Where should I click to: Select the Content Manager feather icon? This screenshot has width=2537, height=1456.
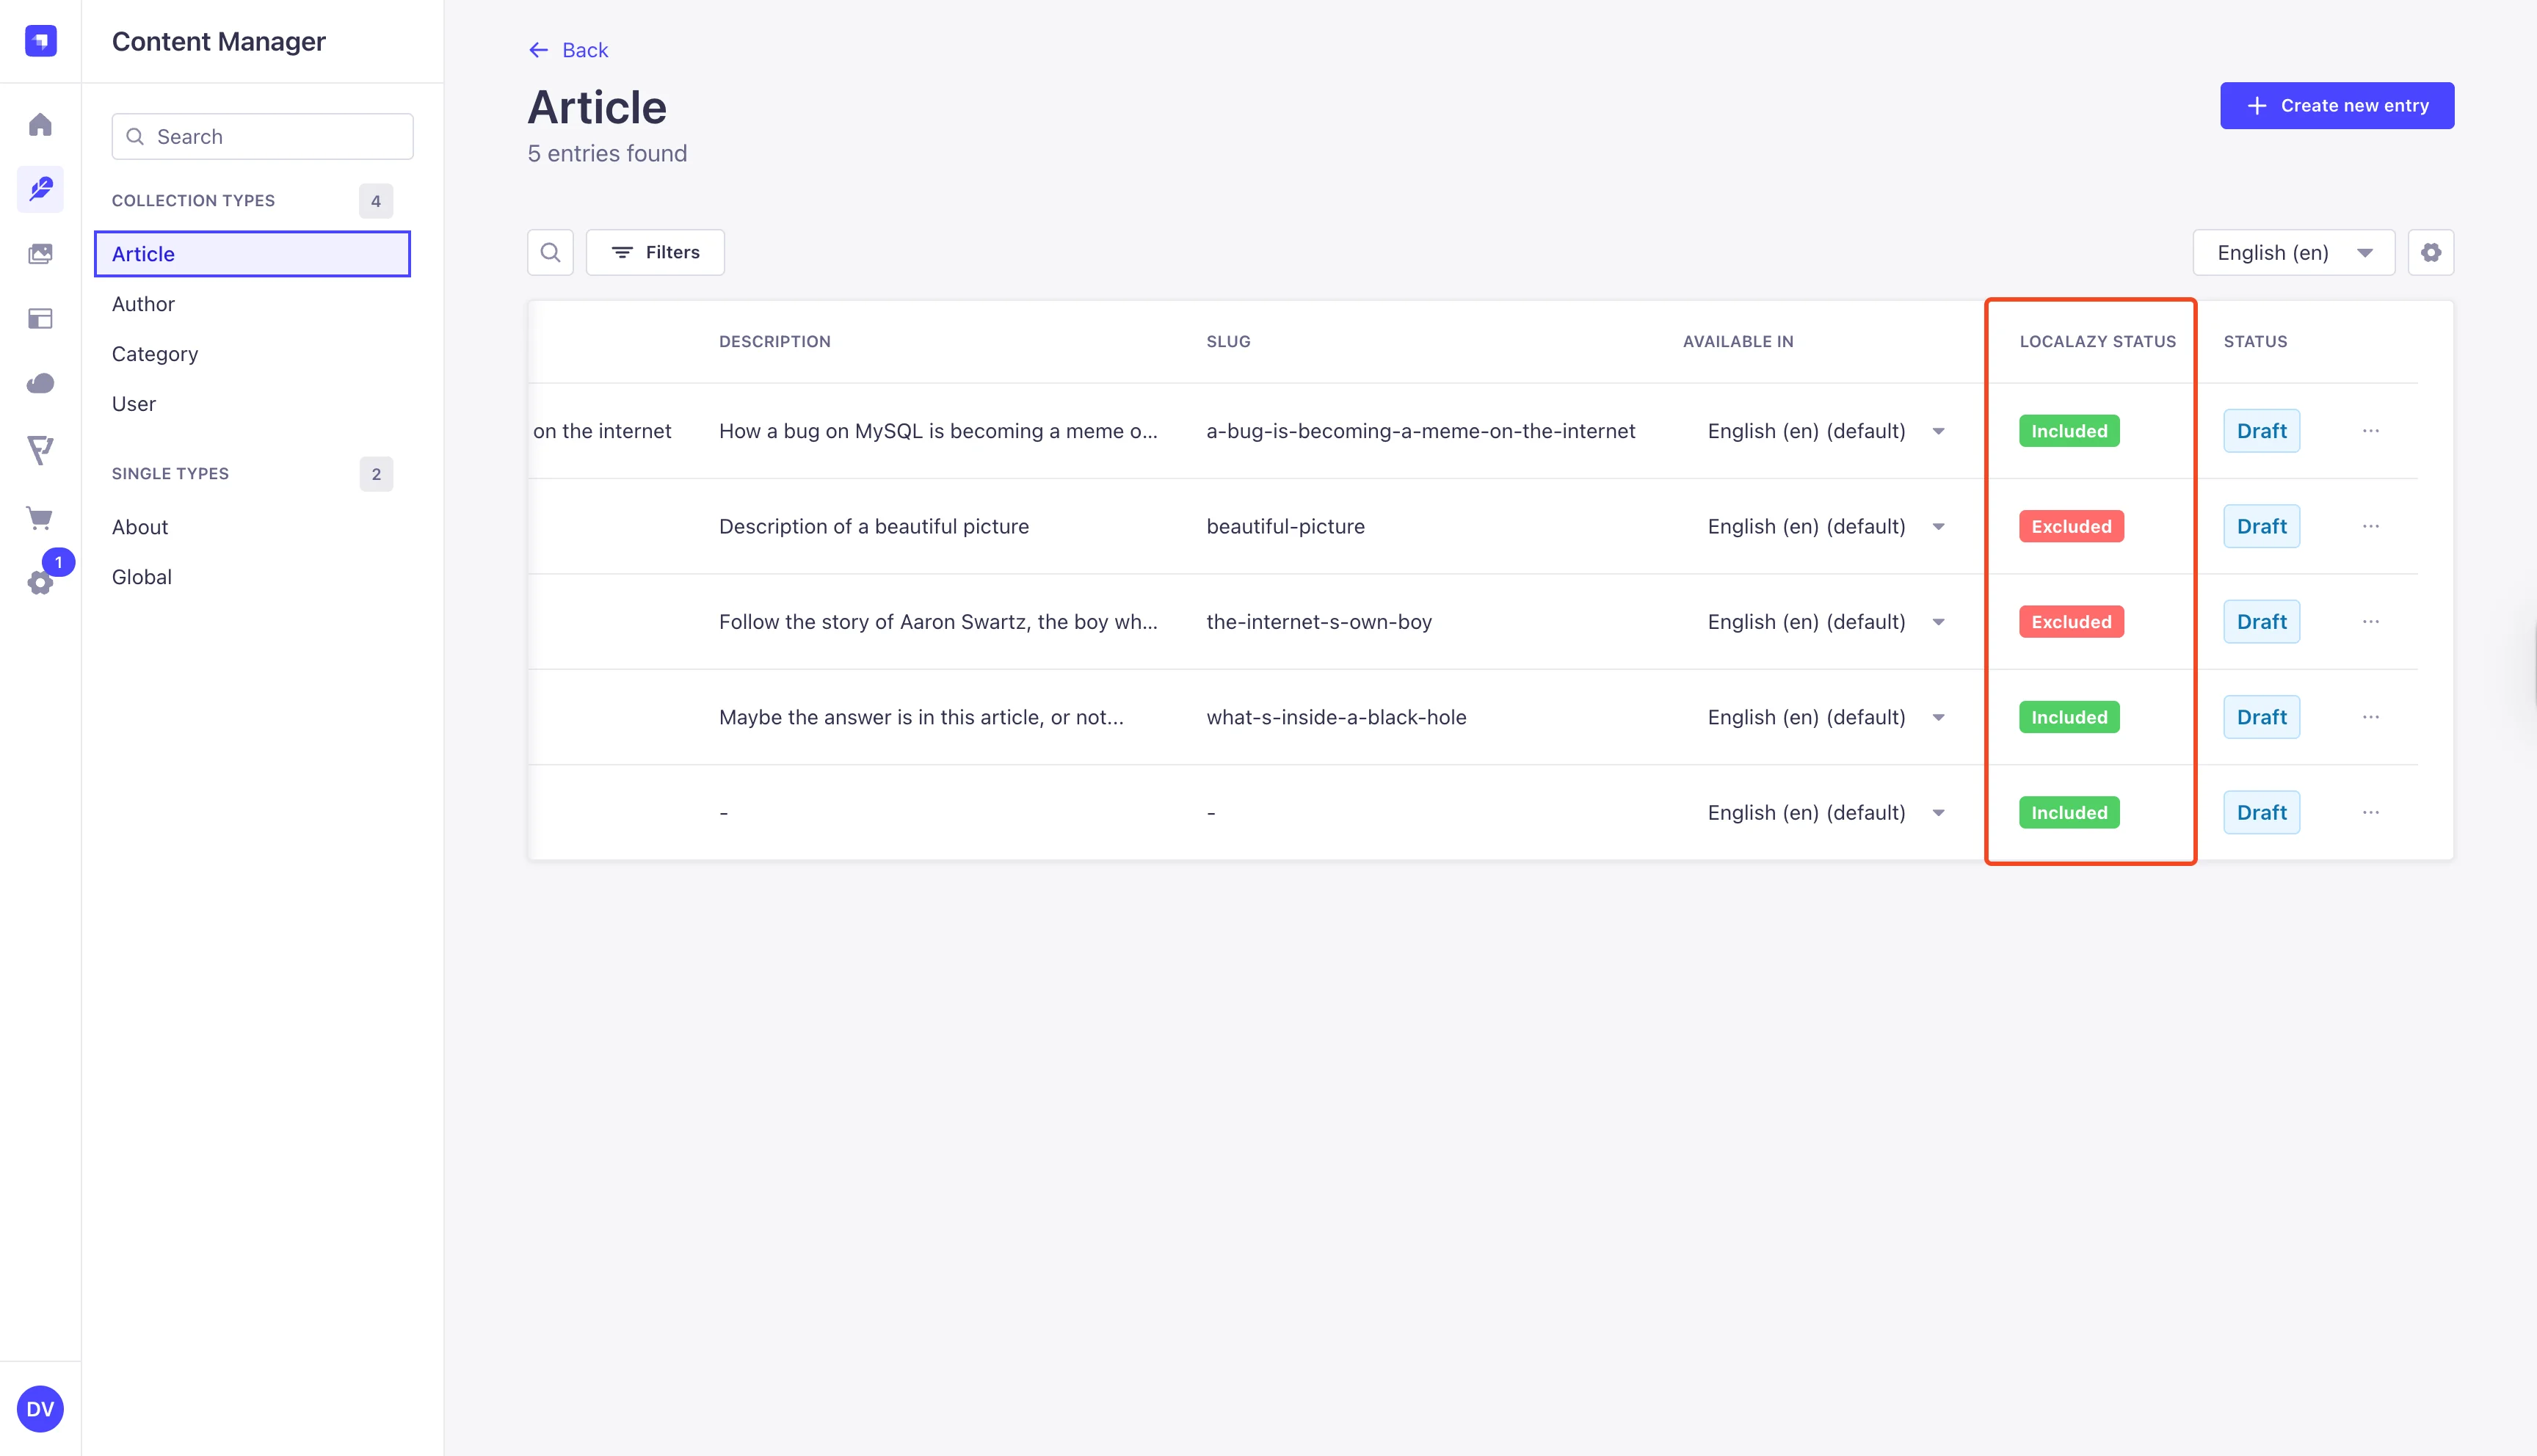coord(40,189)
